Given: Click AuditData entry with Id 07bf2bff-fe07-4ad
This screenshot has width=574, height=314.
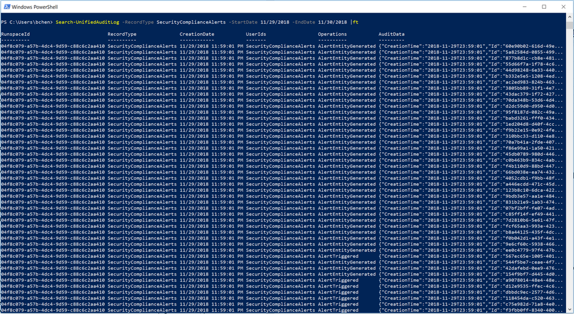Looking at the screenshot, I should coord(471,208).
